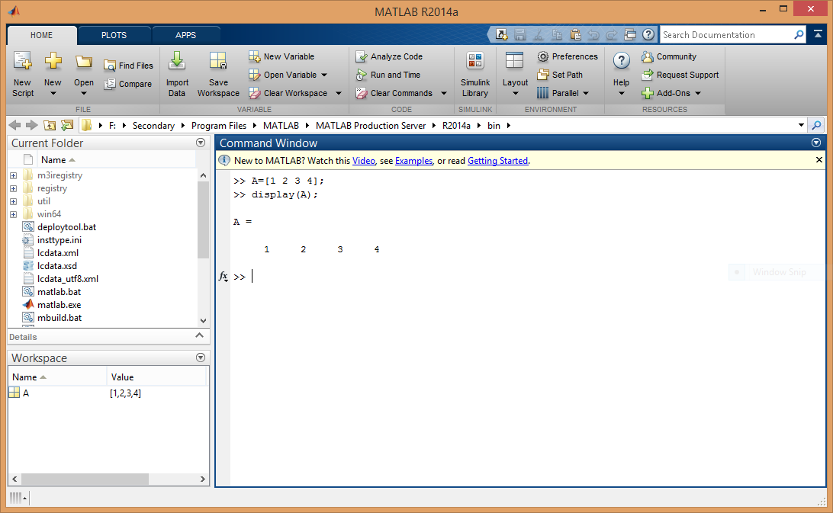Viewport: 833px width, 513px height.
Task: Click Analyze Code
Action: [389, 56]
